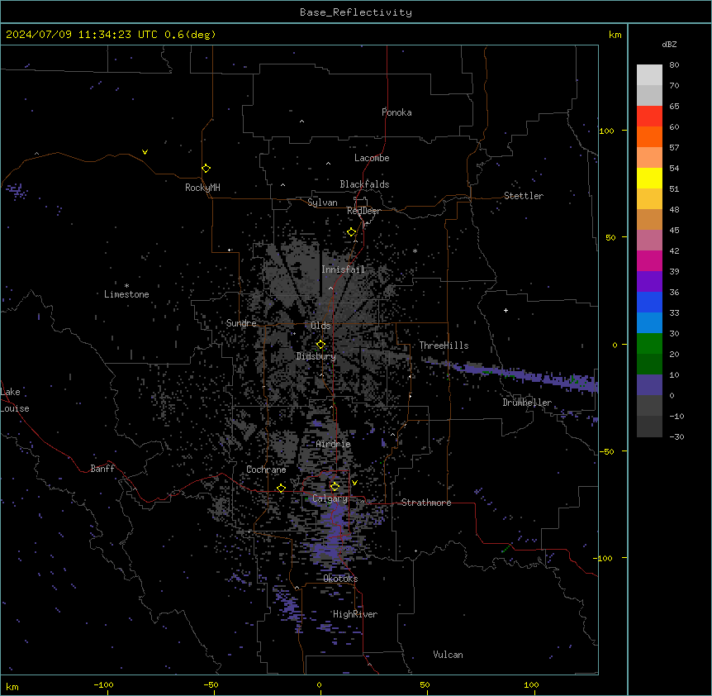Click white plus marker north of Drumheller
The image size is (712, 696).
point(506,310)
